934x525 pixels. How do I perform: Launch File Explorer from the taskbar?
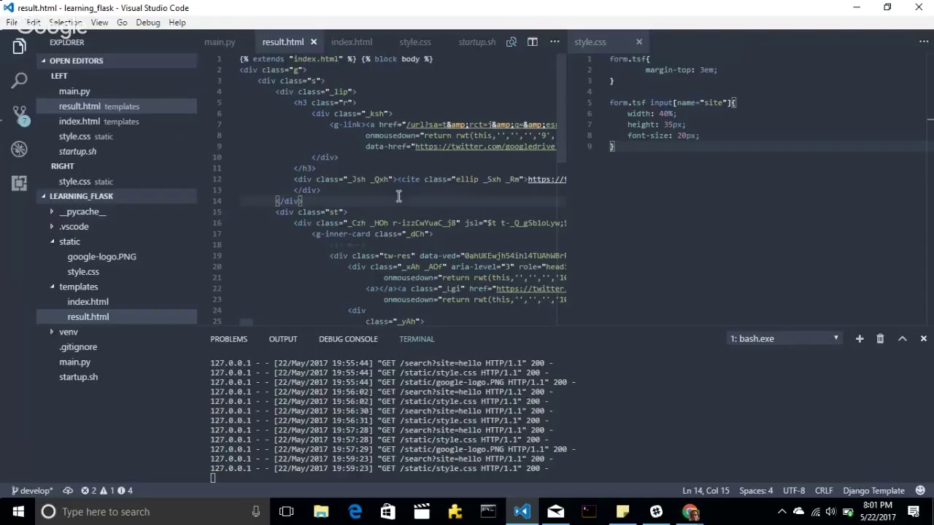tap(321, 511)
